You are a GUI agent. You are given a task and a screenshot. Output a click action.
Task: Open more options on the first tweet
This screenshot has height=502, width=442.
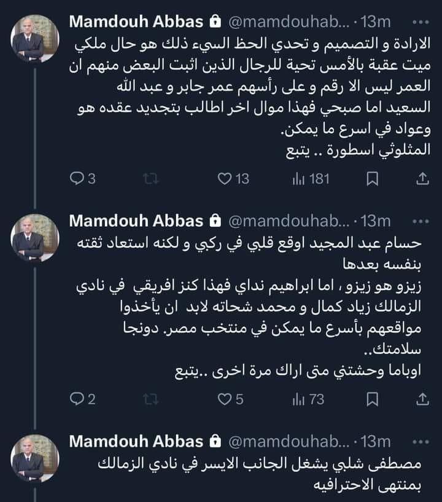coord(420,22)
